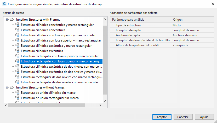217x123 pixels.
Task: Click the icon of Estructura cilíndrica excéntrica y marco rectangular
Action: 17,46
